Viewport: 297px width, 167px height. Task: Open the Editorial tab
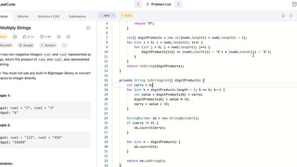[23, 17]
